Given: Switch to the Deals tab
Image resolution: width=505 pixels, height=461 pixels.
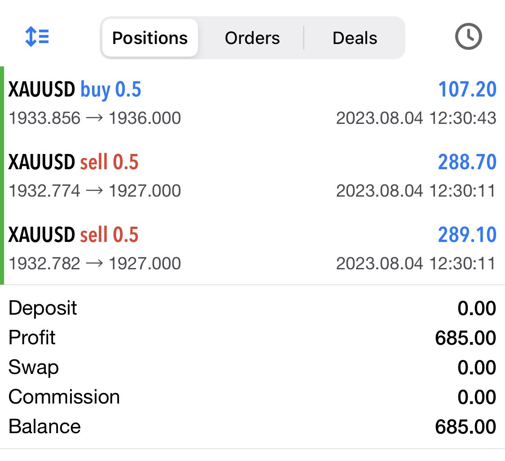Looking at the screenshot, I should pyautogui.click(x=355, y=38).
